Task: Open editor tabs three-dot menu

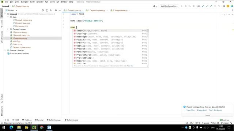Action: 232,10
